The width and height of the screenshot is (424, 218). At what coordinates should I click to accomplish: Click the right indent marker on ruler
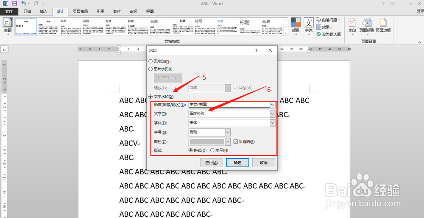point(309,51)
